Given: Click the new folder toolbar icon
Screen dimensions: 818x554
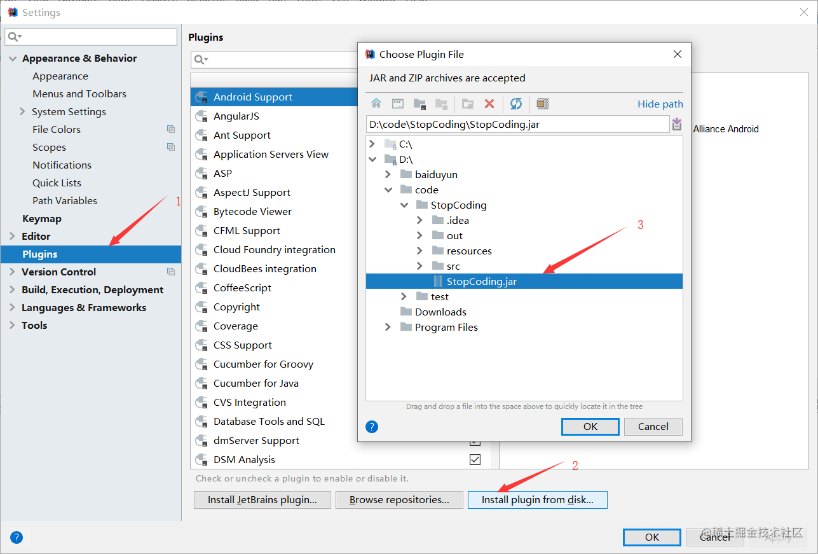Looking at the screenshot, I should tap(468, 104).
